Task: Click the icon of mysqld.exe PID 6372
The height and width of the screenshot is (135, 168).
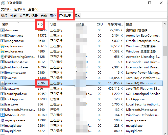Action: click(3, 131)
